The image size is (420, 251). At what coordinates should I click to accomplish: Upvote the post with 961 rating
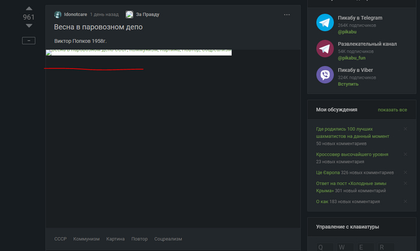(29, 8)
